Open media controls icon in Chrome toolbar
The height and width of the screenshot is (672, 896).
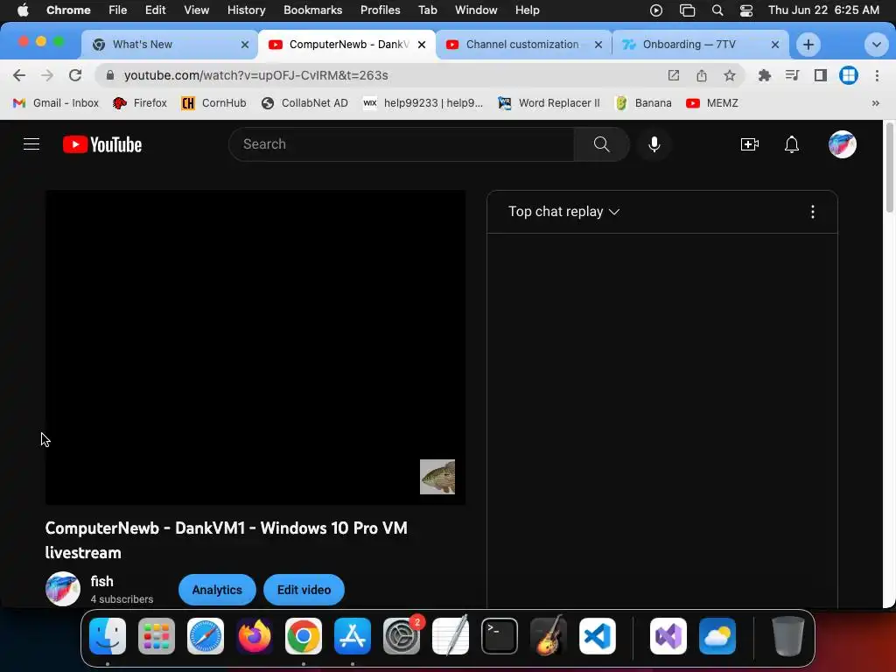(792, 75)
